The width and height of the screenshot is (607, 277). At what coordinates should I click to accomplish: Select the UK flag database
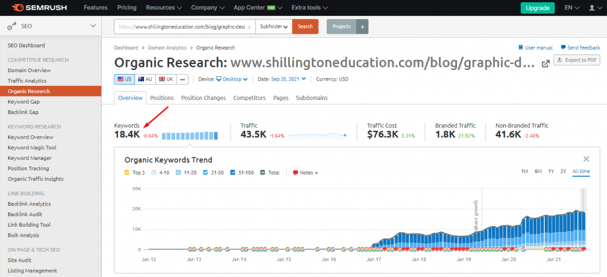(x=166, y=79)
